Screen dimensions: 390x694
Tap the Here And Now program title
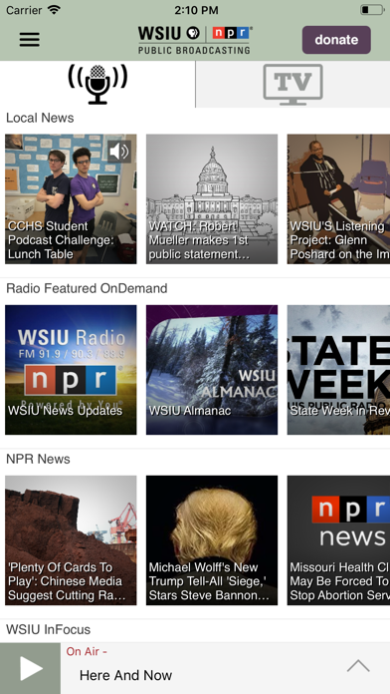point(125,675)
